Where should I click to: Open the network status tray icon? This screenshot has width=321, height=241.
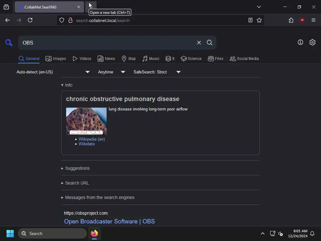[x=272, y=233]
